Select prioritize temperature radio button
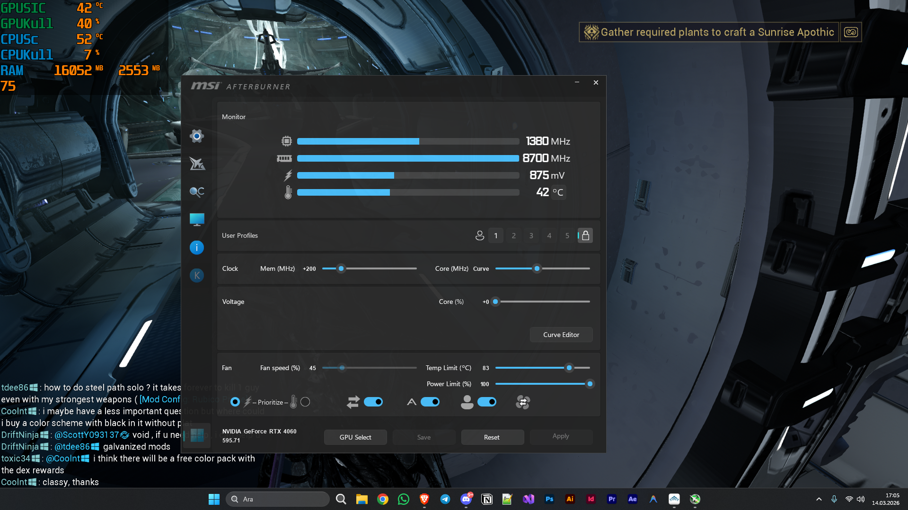908x510 pixels. 305,402
